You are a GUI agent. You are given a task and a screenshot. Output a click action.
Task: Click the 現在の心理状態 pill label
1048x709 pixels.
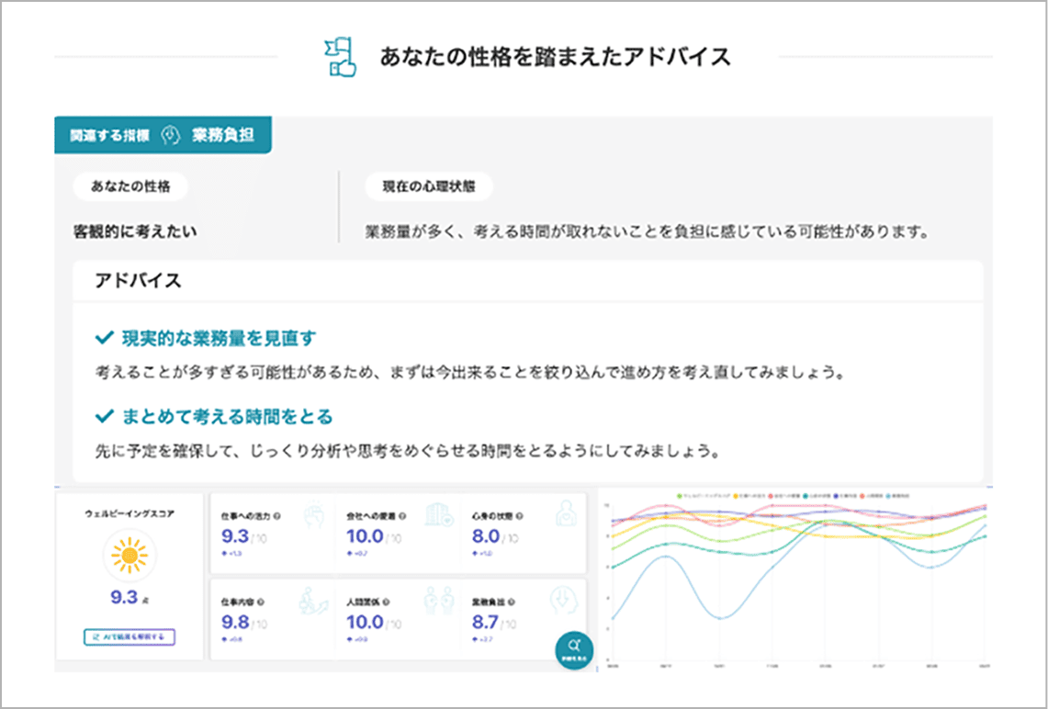click(428, 186)
